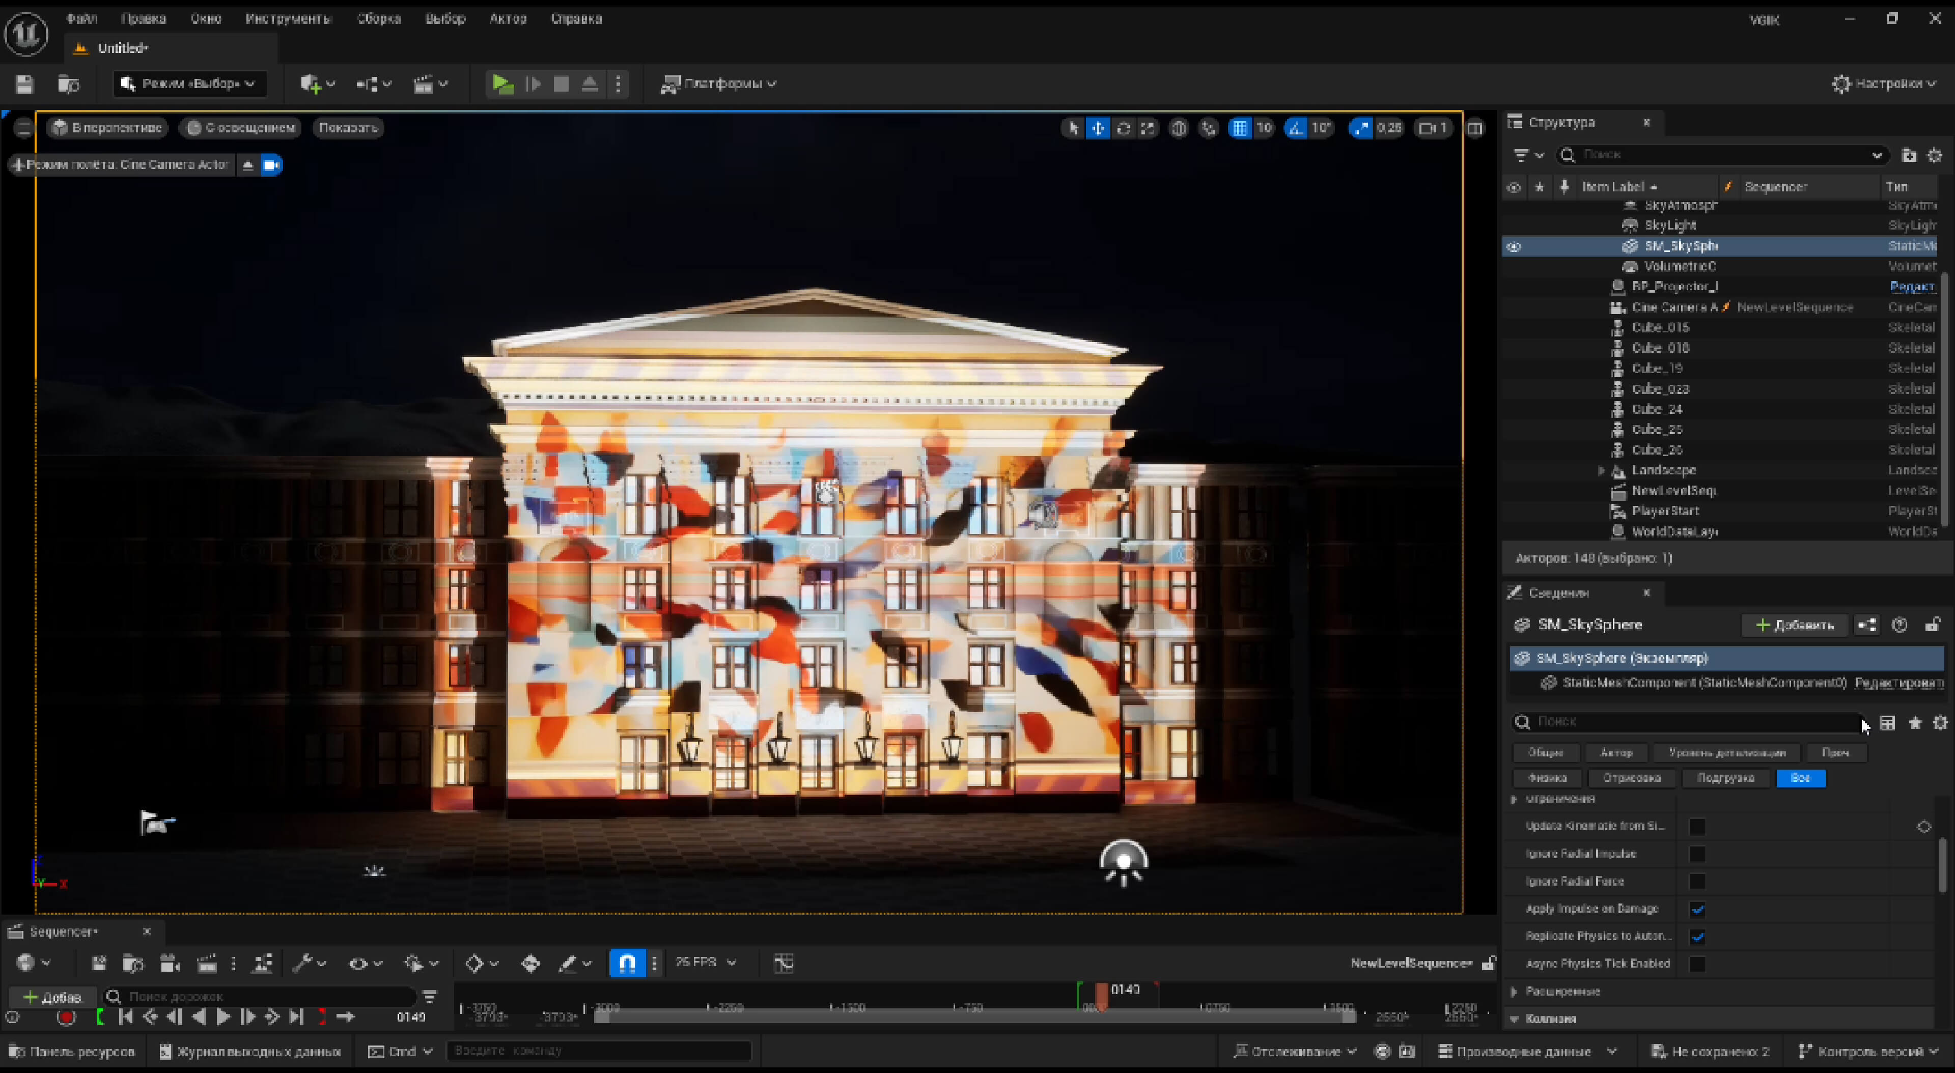
Task: Toggle Ignore Radial Force checkbox
Action: coord(1697,882)
